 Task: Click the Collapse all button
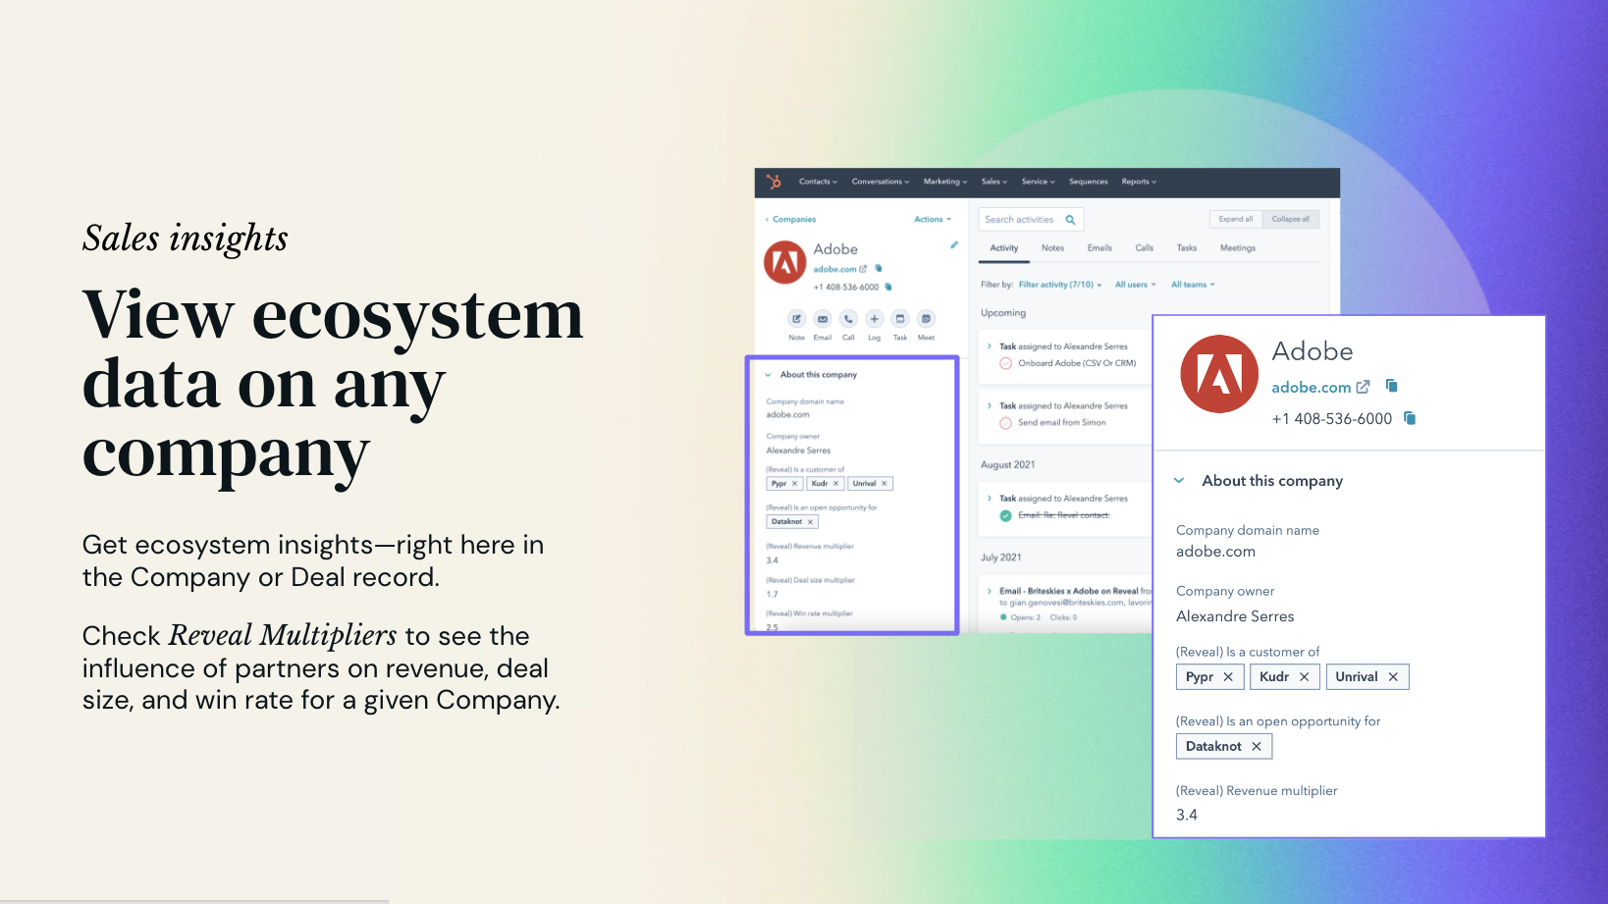coord(1291,219)
